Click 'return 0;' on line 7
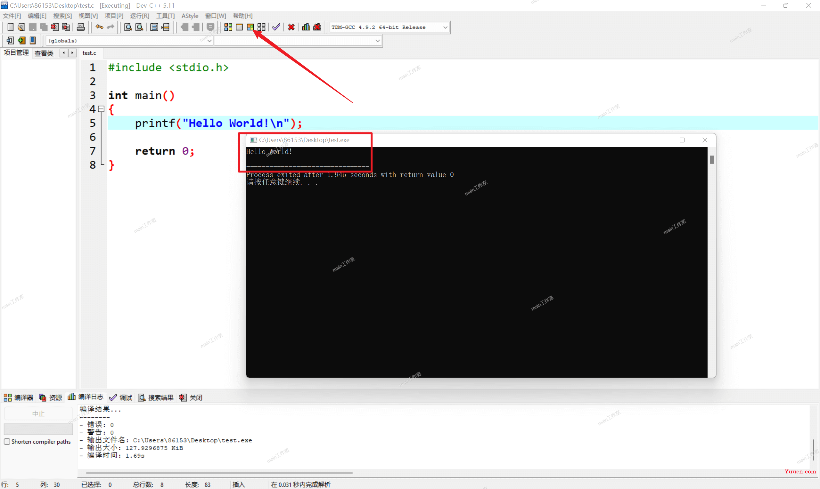Image resolution: width=820 pixels, height=489 pixels. pyautogui.click(x=165, y=151)
